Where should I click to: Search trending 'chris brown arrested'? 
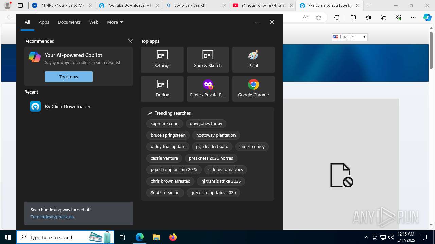(170, 181)
